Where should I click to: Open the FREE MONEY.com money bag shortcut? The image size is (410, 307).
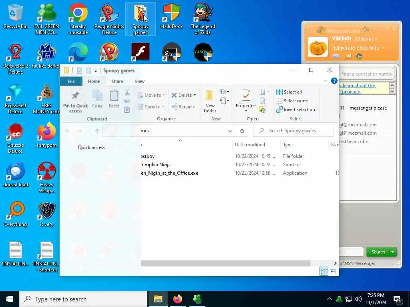[x=46, y=99]
